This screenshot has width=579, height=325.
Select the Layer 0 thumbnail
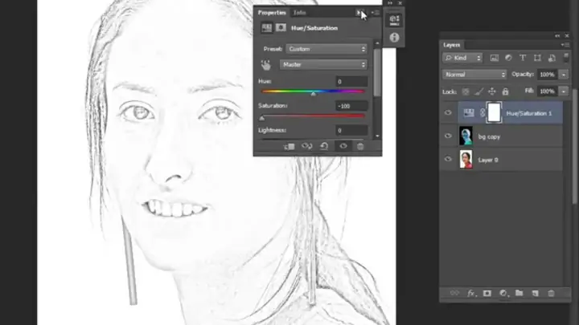coord(466,159)
